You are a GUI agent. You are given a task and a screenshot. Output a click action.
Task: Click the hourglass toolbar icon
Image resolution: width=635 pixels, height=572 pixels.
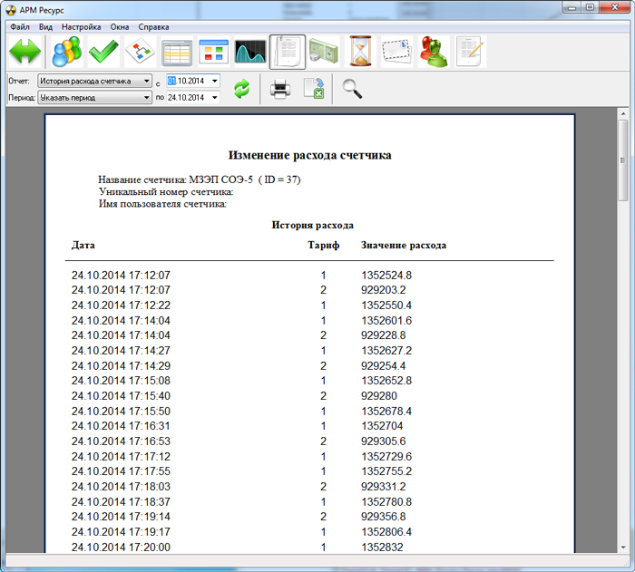(x=360, y=52)
